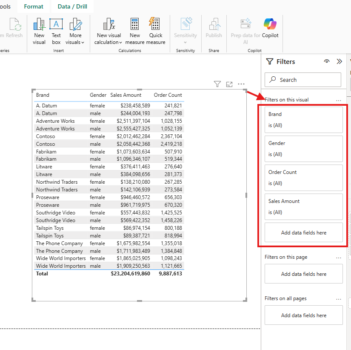Open the More visuals menu
The height and width of the screenshot is (350, 351).
(x=75, y=32)
